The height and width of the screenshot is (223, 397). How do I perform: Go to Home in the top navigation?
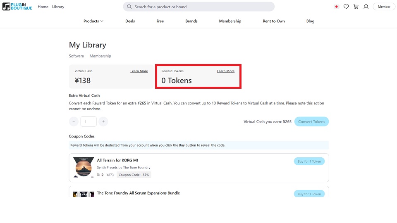[43, 7]
